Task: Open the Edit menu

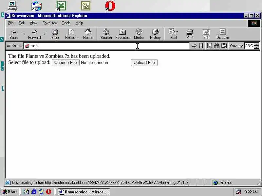Action: 22,23
